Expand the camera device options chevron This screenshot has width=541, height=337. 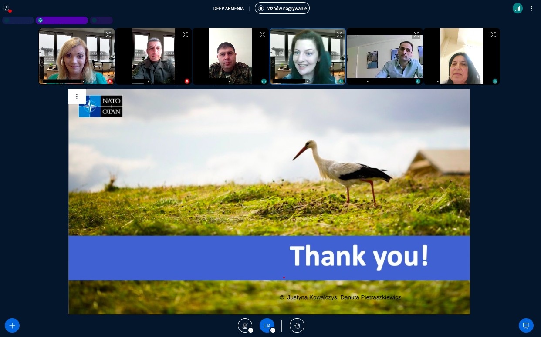tap(273, 330)
